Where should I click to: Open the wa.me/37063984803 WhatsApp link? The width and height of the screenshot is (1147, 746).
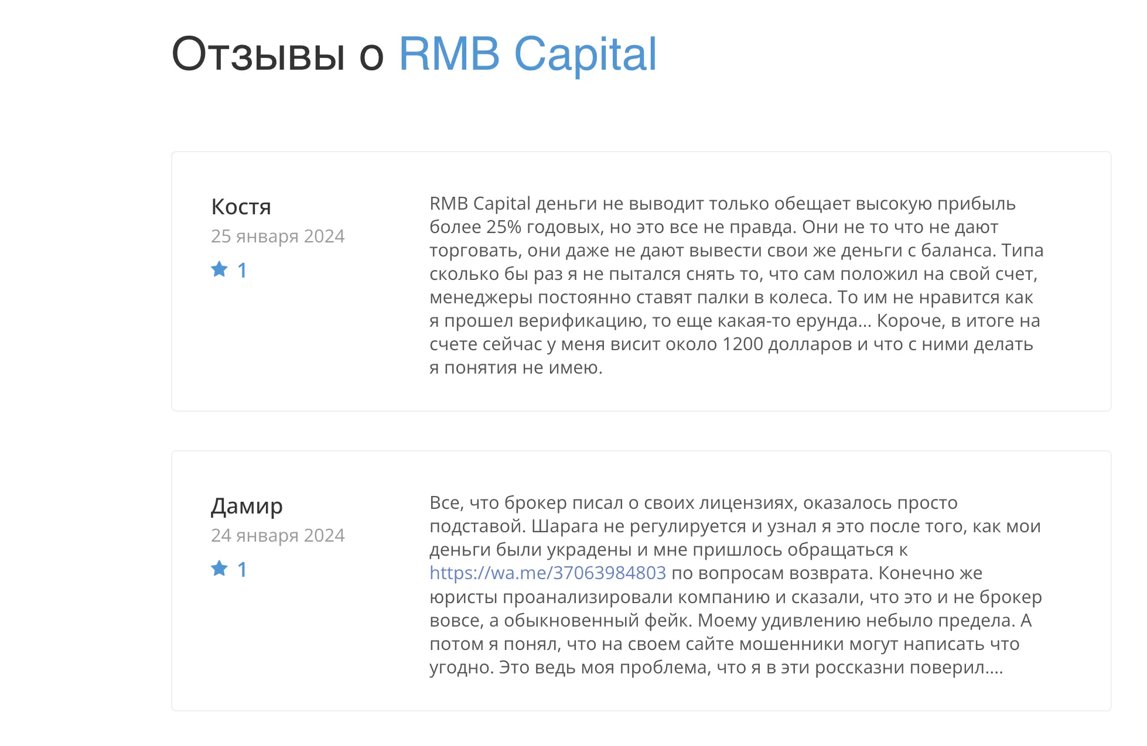pyautogui.click(x=548, y=573)
